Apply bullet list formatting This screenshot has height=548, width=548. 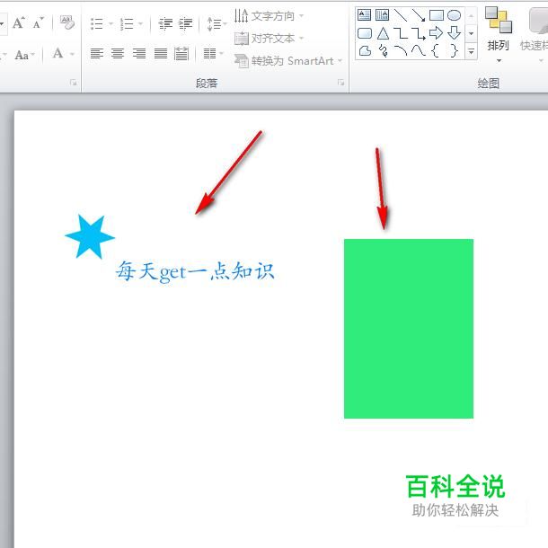[x=97, y=23]
